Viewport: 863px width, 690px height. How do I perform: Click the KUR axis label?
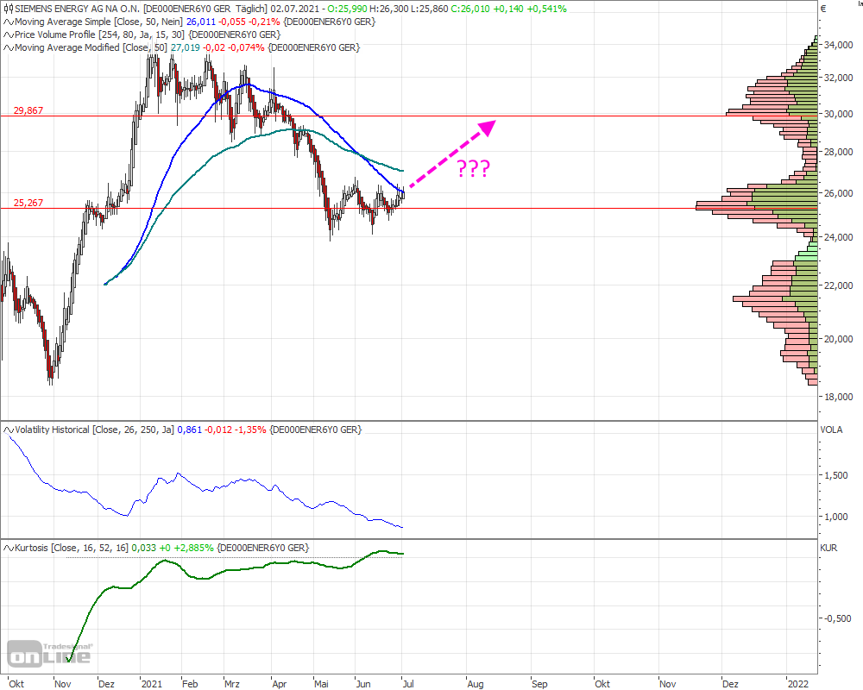pos(828,548)
